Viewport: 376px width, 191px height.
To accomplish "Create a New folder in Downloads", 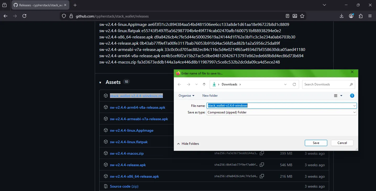I will (210, 96).
